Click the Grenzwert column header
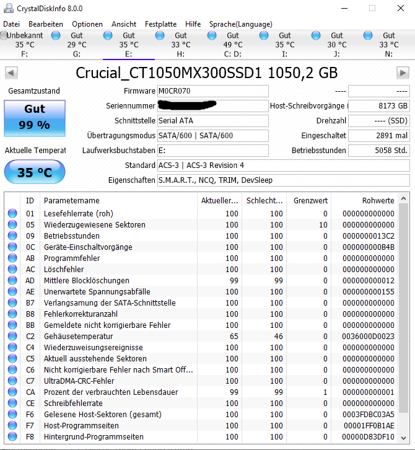The height and width of the screenshot is (450, 415). point(309,200)
